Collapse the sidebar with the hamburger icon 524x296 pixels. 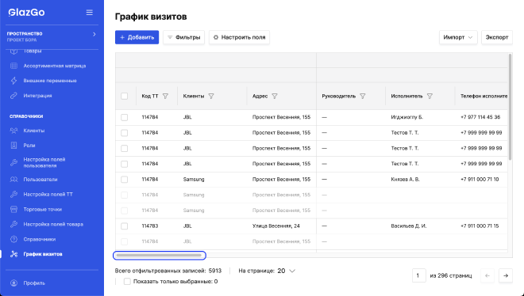(x=89, y=13)
